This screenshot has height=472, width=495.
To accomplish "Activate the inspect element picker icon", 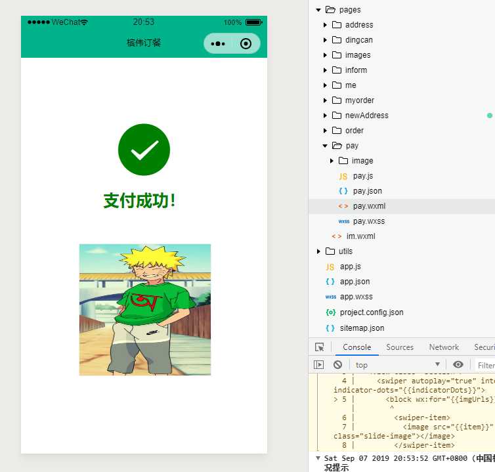I will pos(319,347).
